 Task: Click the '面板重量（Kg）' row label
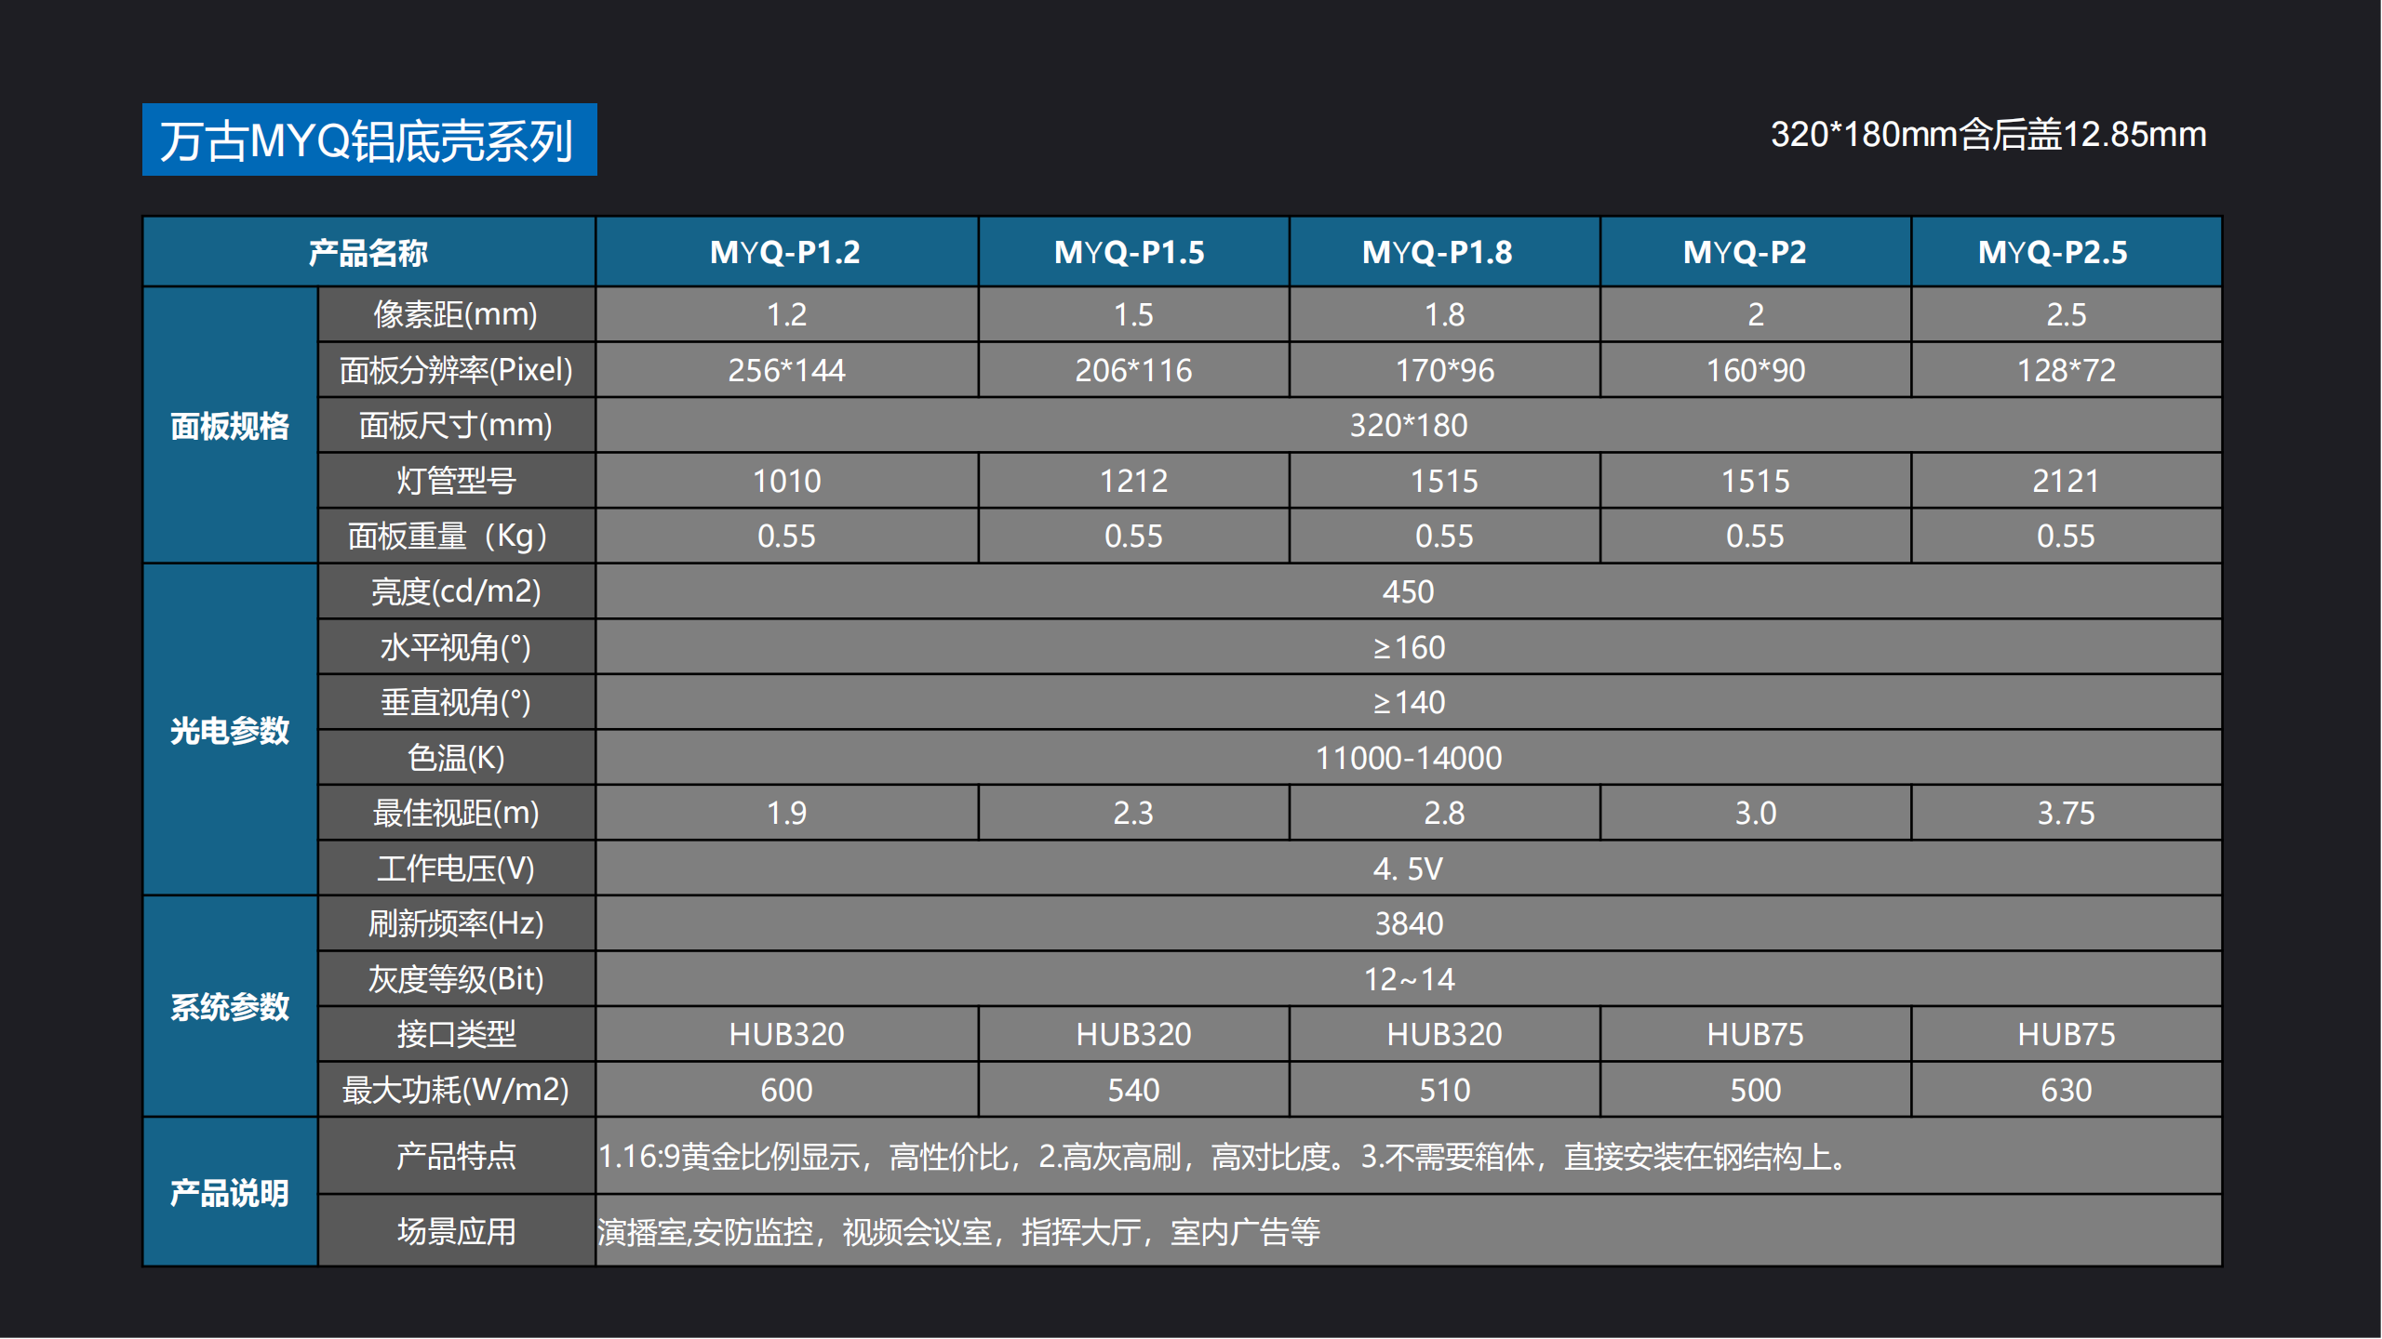(456, 536)
